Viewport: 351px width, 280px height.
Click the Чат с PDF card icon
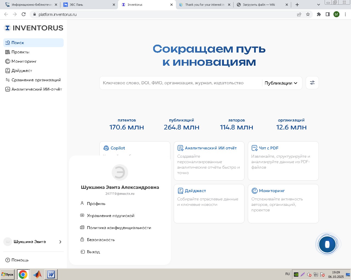254,148
